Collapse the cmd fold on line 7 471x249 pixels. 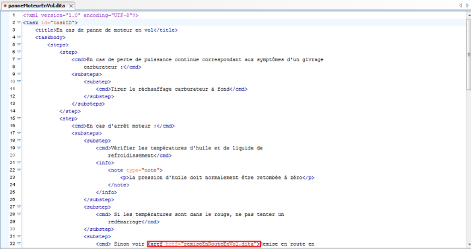click(19, 59)
